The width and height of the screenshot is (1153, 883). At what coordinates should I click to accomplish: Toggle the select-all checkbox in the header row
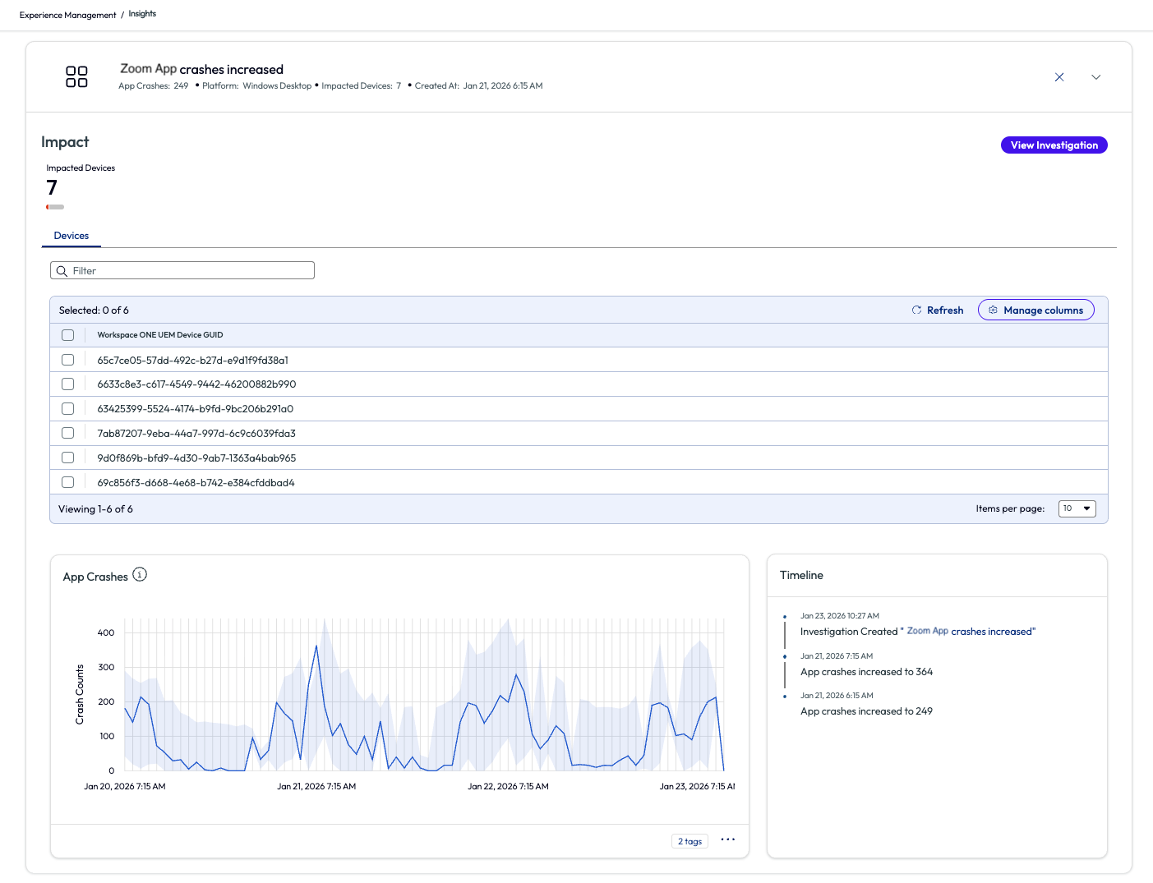tap(68, 335)
